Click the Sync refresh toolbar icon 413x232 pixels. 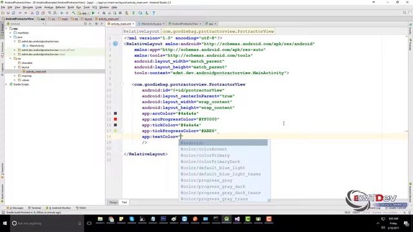click(14, 13)
